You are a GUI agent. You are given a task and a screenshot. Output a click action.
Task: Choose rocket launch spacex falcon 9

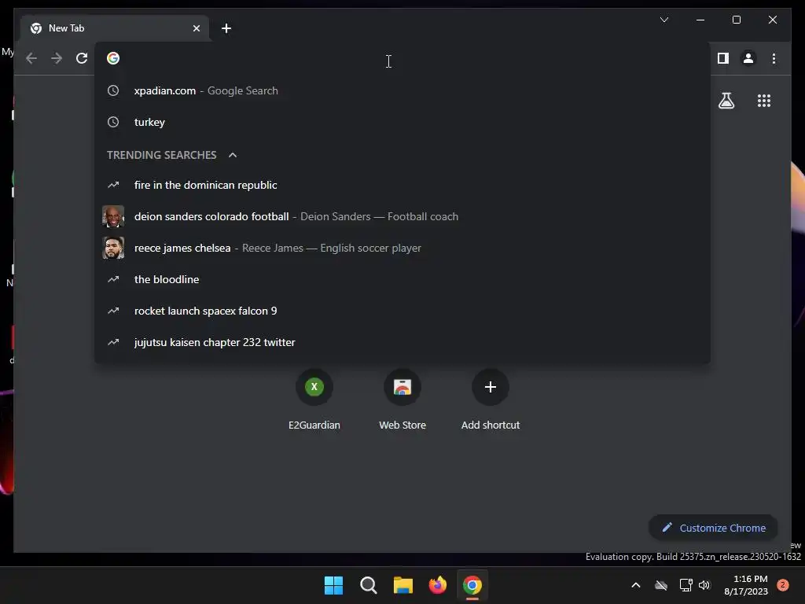402,311
